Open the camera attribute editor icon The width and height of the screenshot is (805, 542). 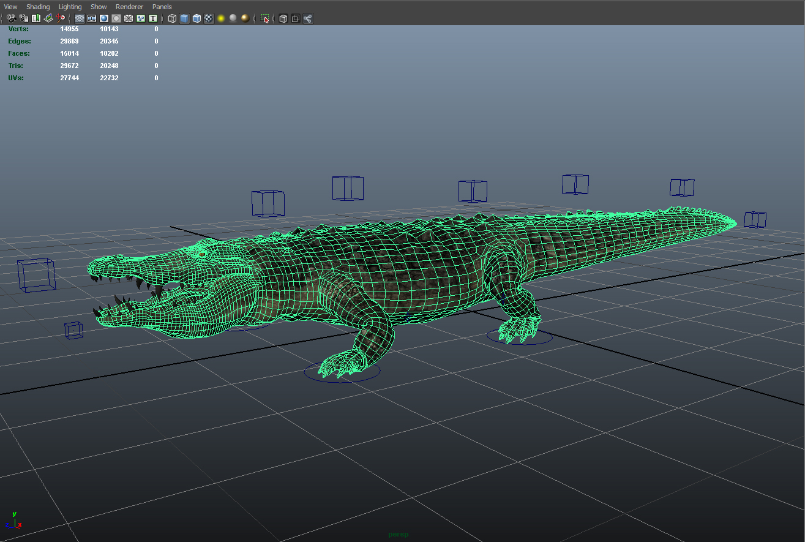point(23,18)
